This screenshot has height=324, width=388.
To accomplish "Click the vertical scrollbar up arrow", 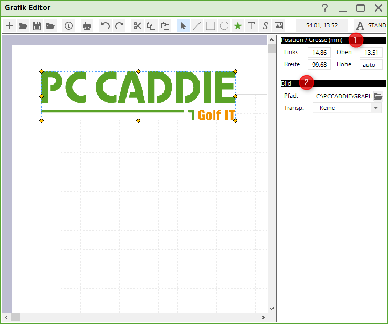I will 271,40.
